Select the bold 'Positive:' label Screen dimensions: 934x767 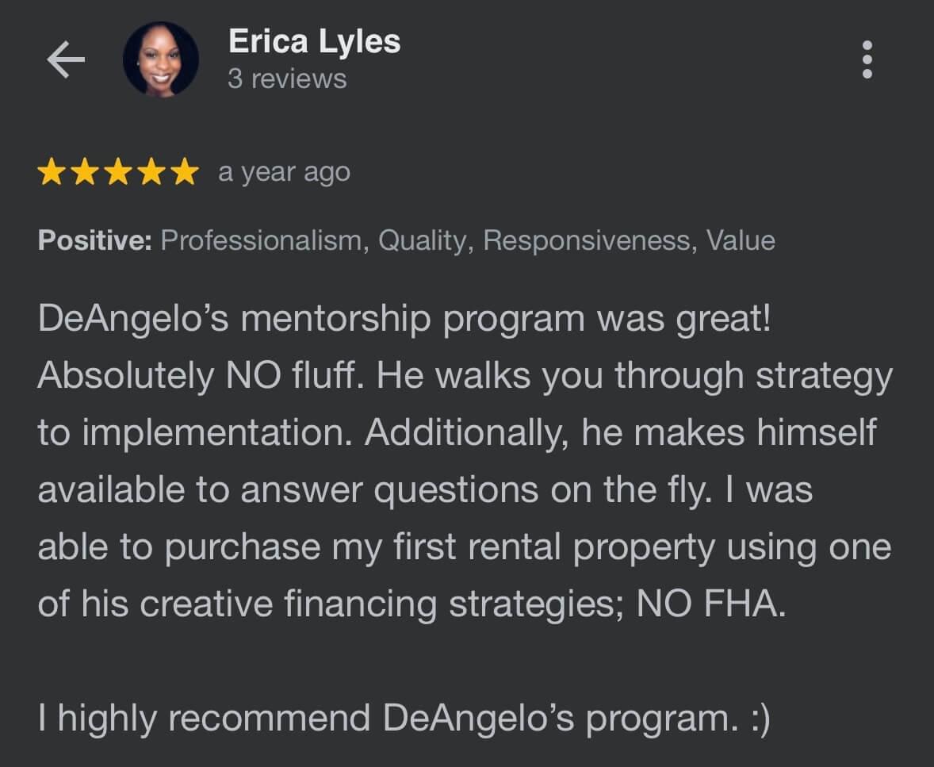94,241
